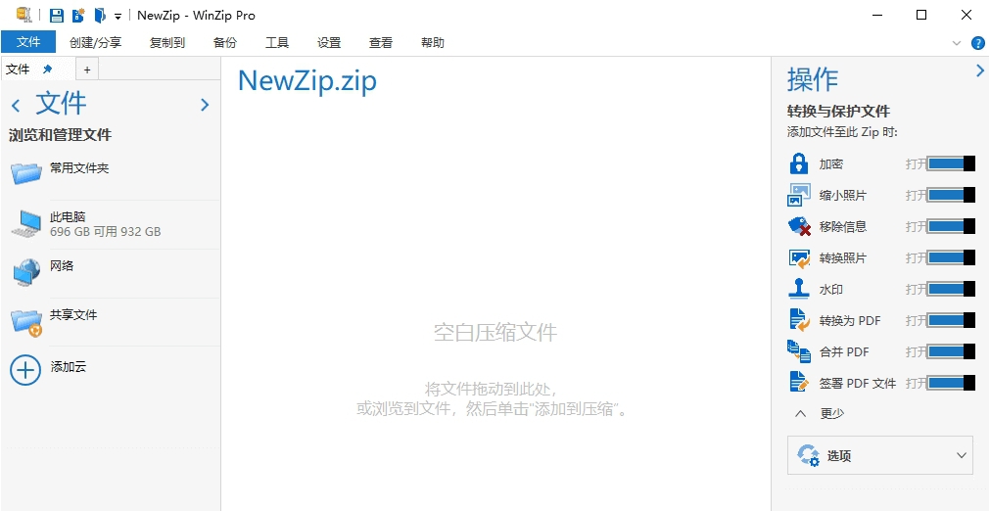990x511 pixels.
Task: Toggle the 合并 PDF switch
Action: click(951, 351)
